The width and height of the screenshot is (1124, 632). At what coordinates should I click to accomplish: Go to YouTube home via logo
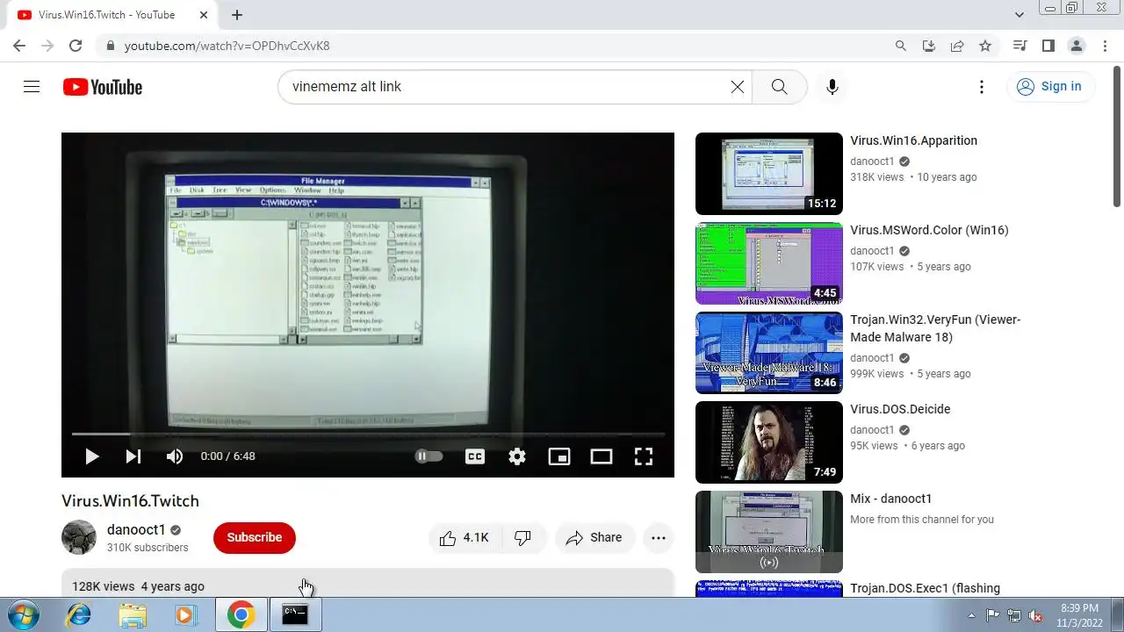(103, 87)
